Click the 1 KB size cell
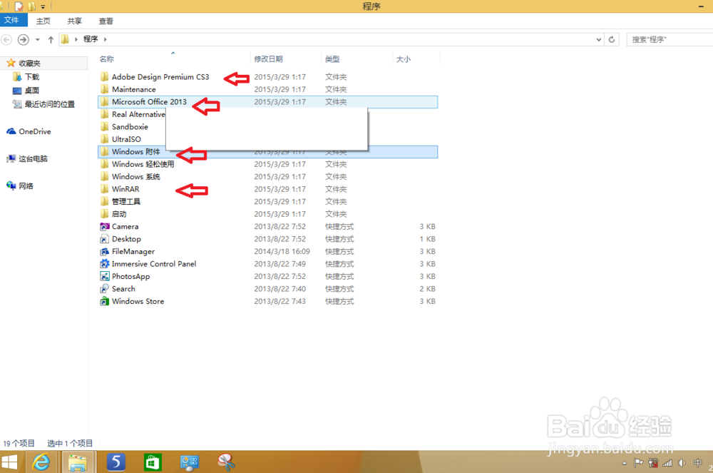 click(x=427, y=239)
